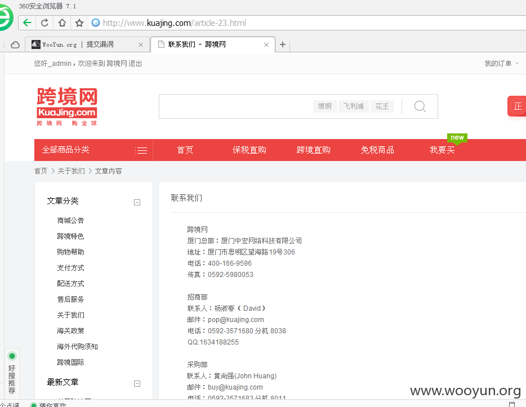Click the 关于我们 breadcrumb link
526x407 pixels.
pos(71,171)
